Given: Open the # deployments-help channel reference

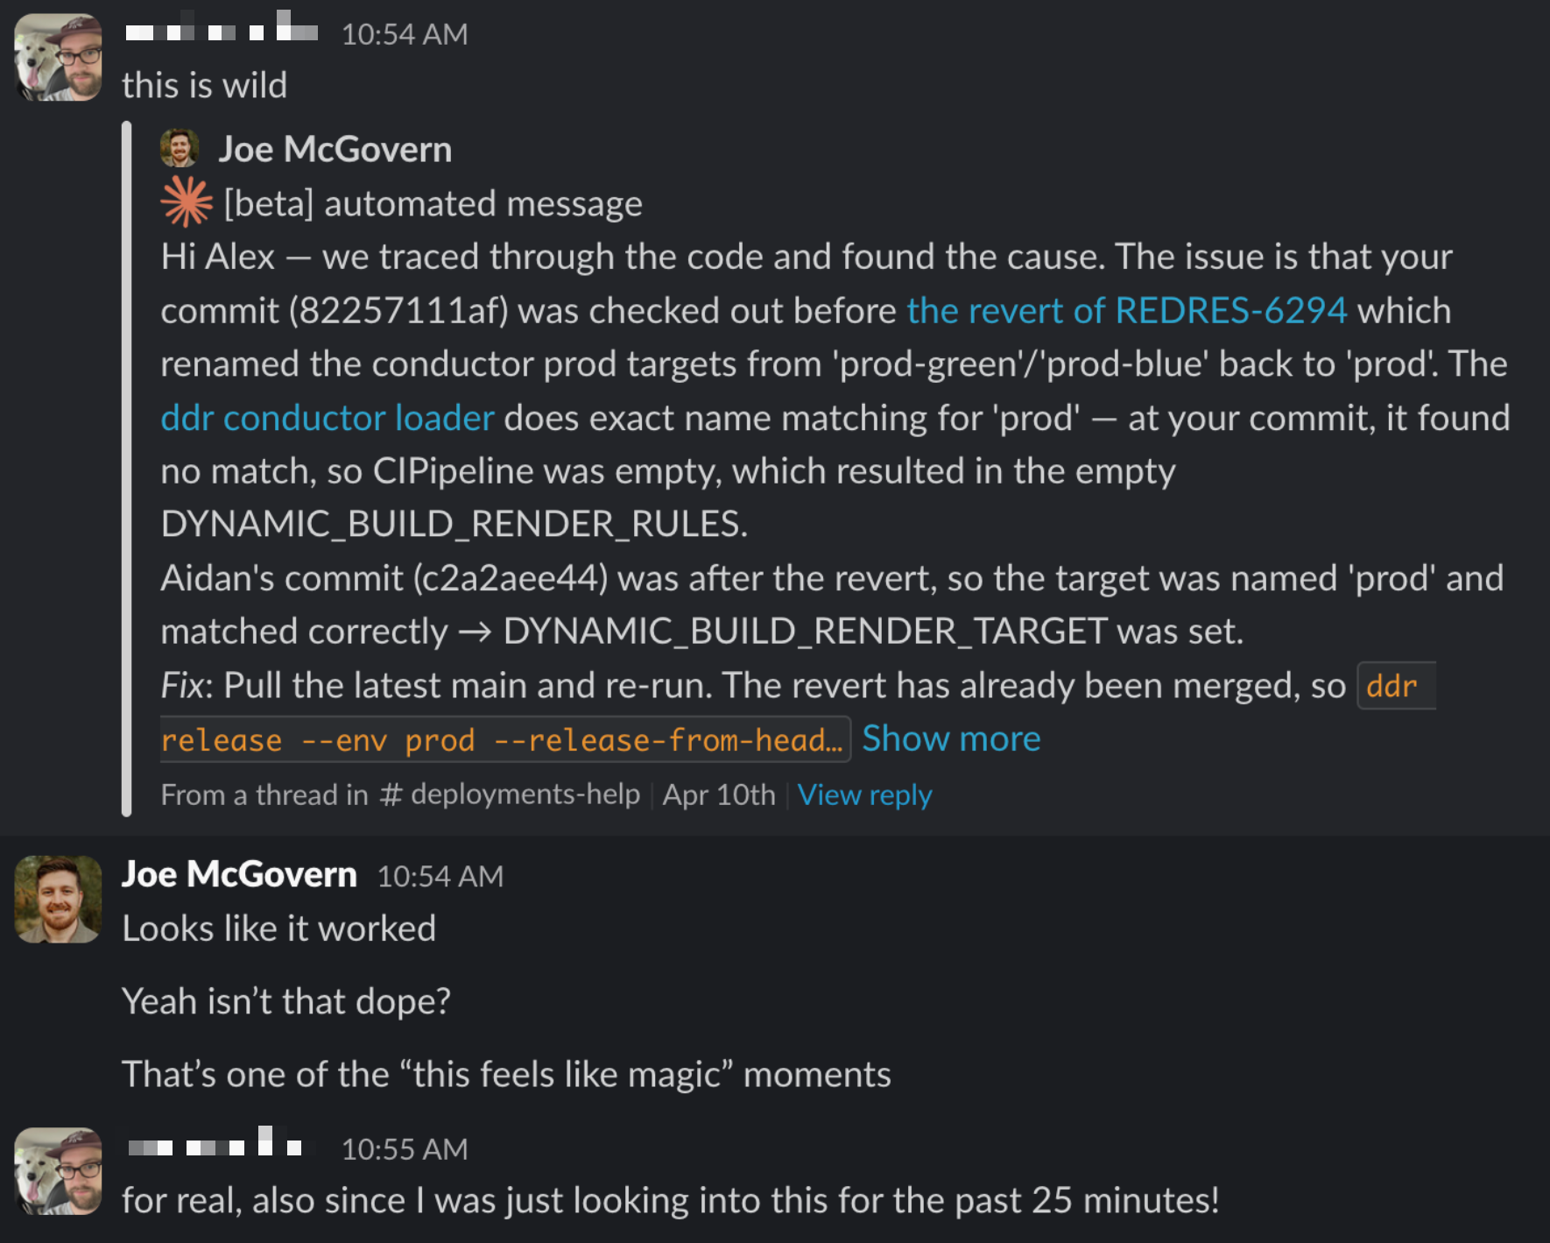Looking at the screenshot, I should point(510,795).
